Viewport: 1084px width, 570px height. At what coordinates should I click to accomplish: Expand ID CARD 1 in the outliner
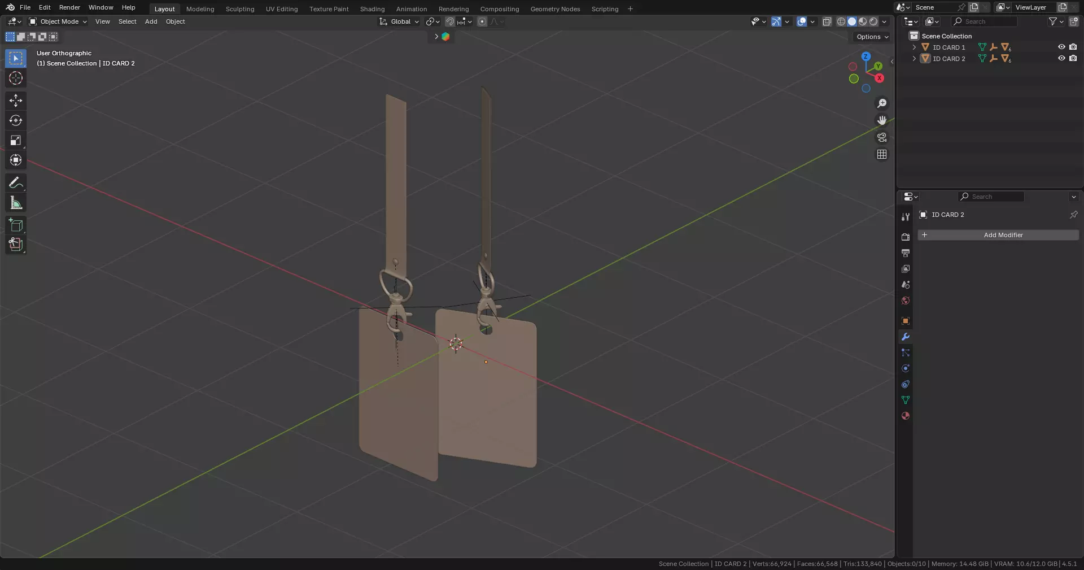click(914, 47)
